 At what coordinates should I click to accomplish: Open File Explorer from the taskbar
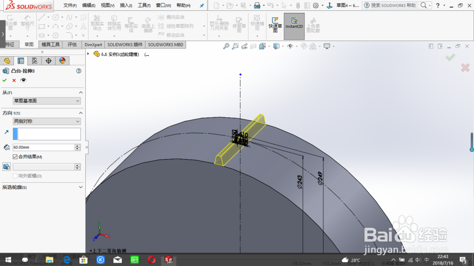(x=50, y=260)
